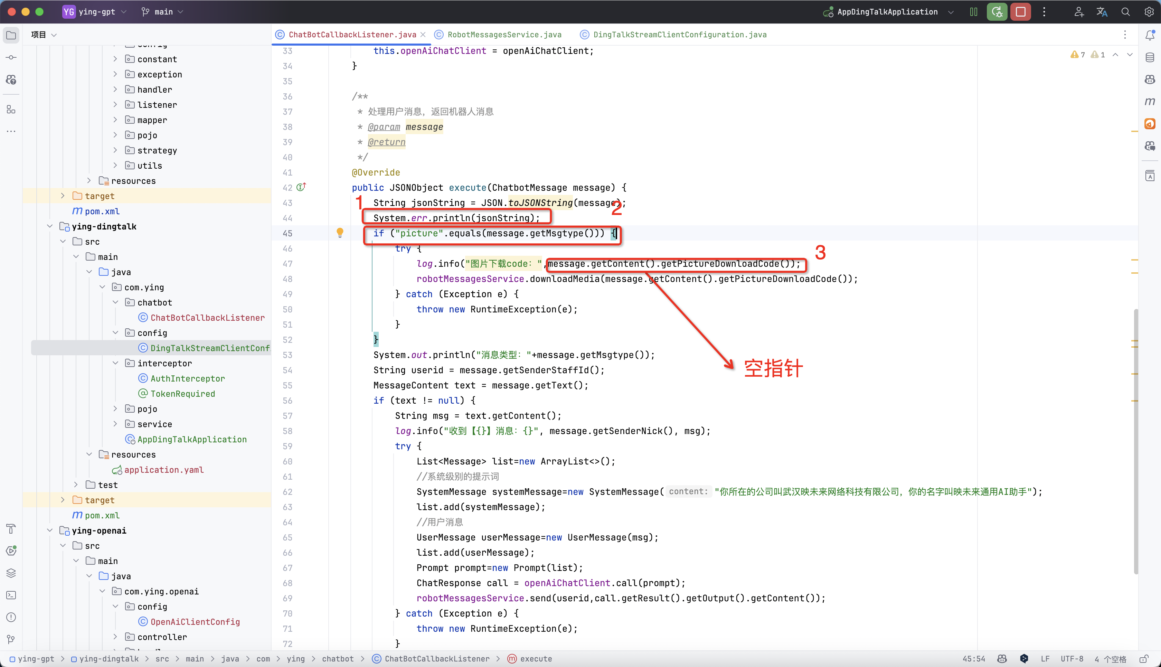Open the AppDingTalkApplication run configuration dropdown
This screenshot has height=667, width=1161.
coord(888,12)
